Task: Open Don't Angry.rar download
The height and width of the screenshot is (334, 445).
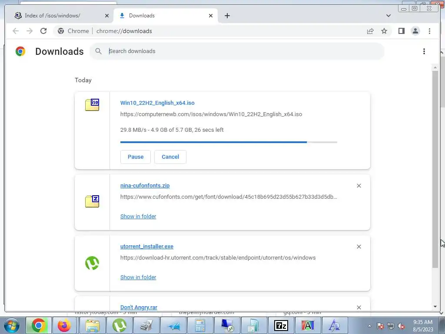Action: pyautogui.click(x=139, y=307)
